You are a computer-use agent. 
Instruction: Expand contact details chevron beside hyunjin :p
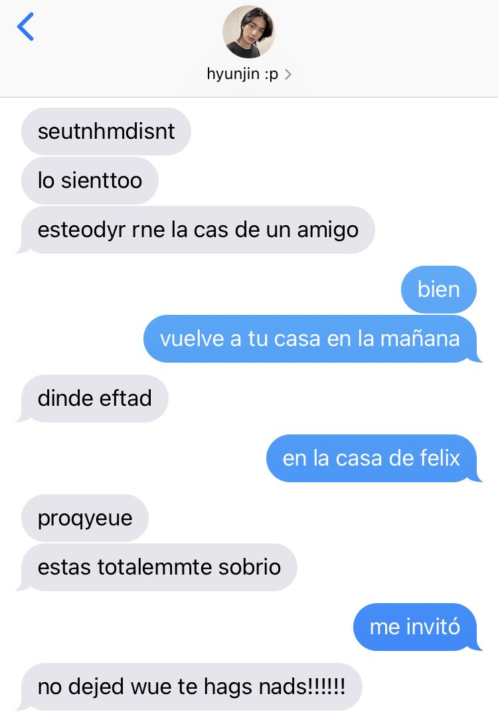[x=288, y=74]
